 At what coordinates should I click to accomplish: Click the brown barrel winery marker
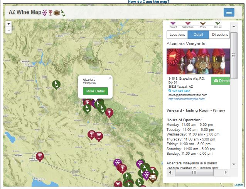152,178
